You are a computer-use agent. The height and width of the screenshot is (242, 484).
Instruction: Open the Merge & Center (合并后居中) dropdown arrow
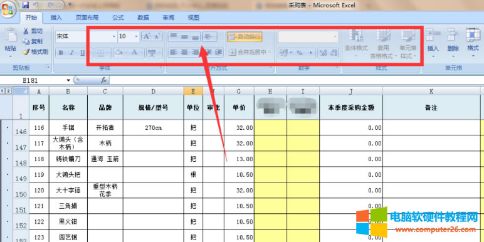[x=270, y=53]
